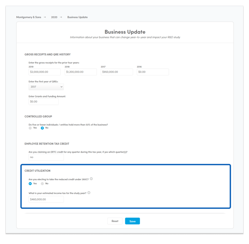Click the Business Update breadcrumb

click(x=77, y=17)
